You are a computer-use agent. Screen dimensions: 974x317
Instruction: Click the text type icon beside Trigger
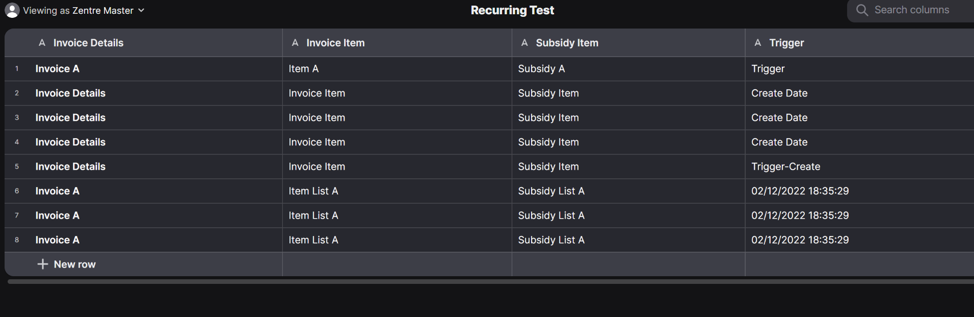(758, 43)
